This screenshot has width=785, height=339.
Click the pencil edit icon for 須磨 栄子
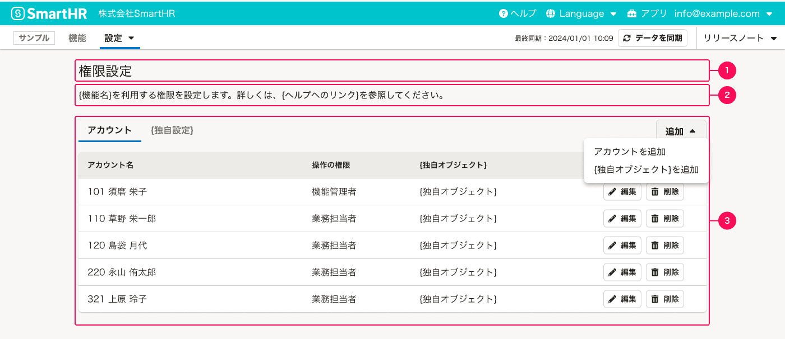613,191
